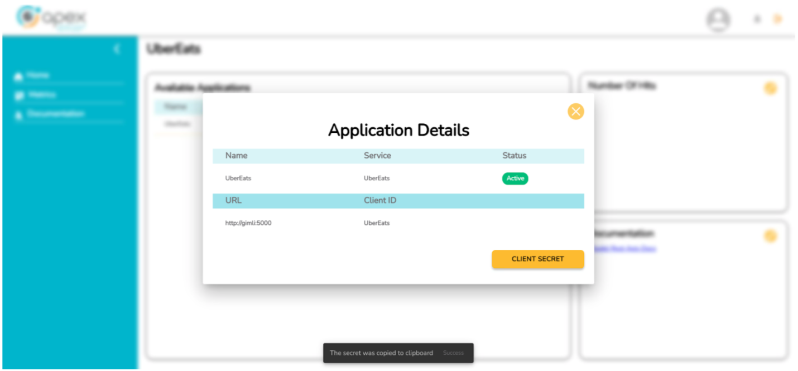Click the Documentation icon in the sidebar

(19, 115)
